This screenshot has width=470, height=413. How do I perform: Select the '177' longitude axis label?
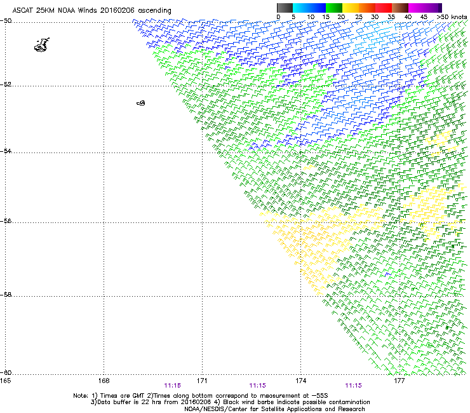point(399,381)
